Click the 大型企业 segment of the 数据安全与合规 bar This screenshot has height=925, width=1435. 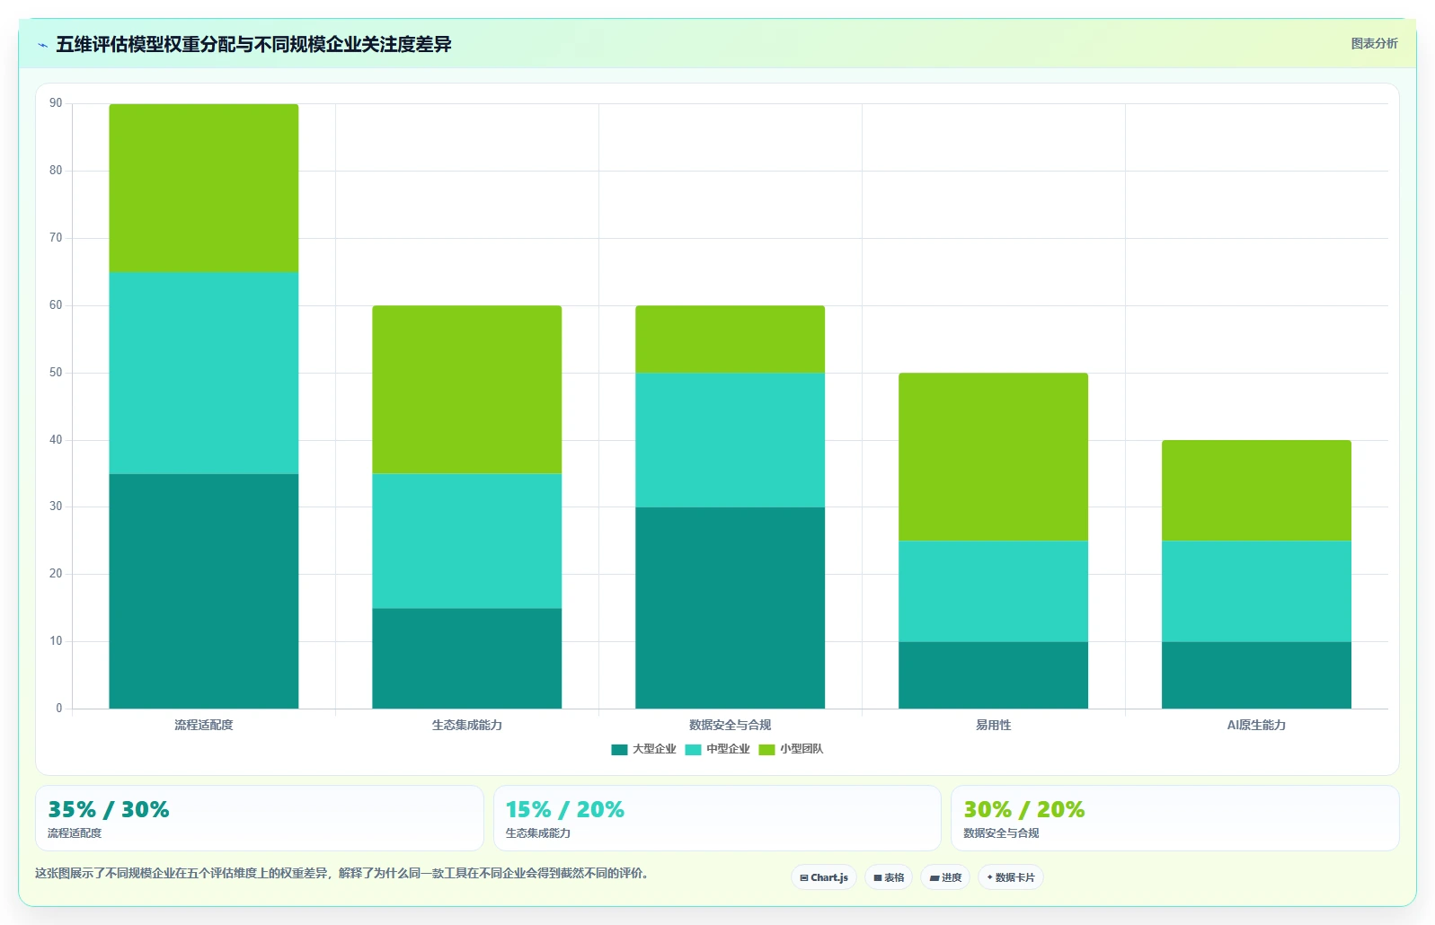[730, 608]
